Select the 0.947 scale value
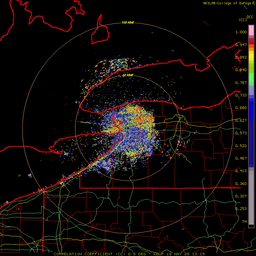The image size is (256, 256). pos(241,45)
